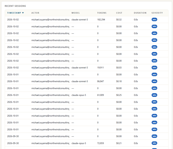The width and height of the screenshot is (173, 149).
Task: Sort by the Severity column header
Action: (x=157, y=13)
